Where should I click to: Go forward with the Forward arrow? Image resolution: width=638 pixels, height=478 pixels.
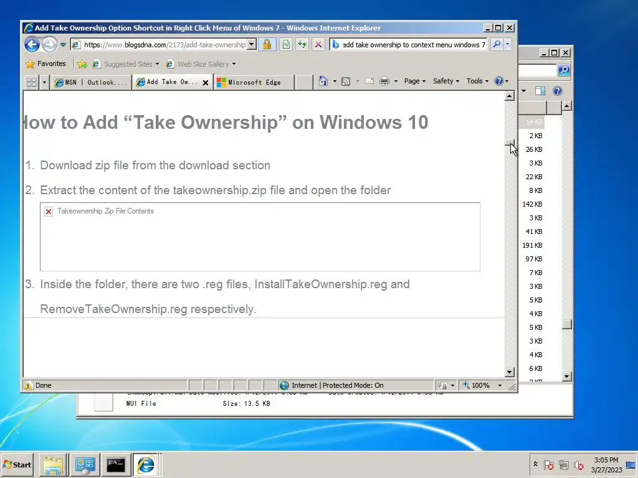50,44
